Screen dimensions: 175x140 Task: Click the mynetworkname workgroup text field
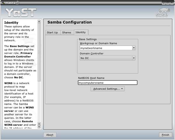[106, 48]
